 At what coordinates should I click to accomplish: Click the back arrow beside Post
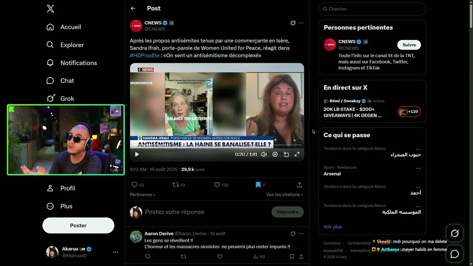(x=133, y=8)
